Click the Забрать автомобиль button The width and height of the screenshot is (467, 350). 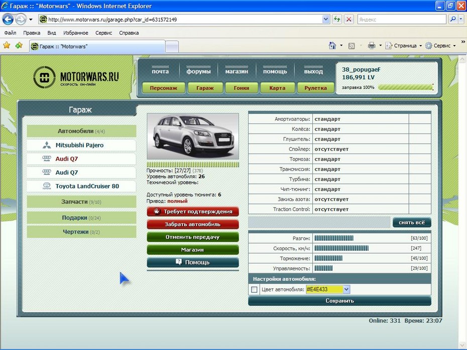tap(193, 224)
